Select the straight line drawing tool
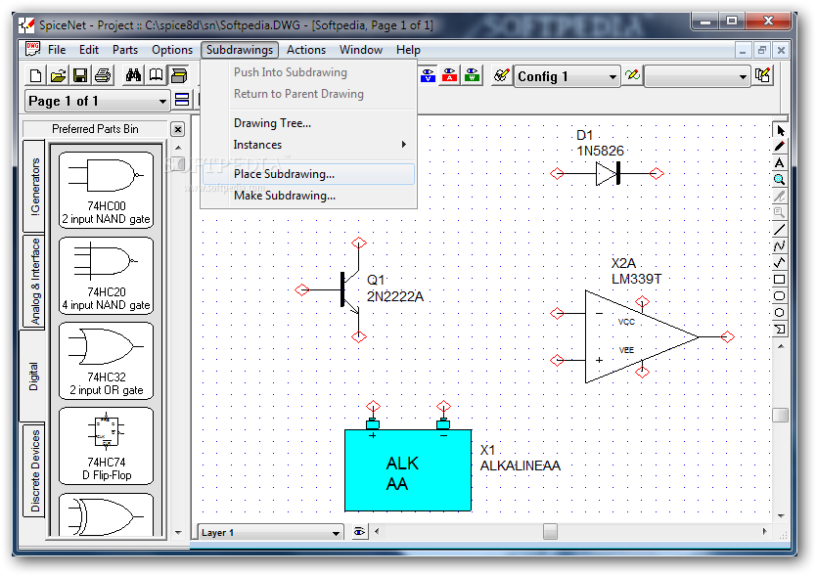Screen dimensions: 817x576 coord(780,230)
